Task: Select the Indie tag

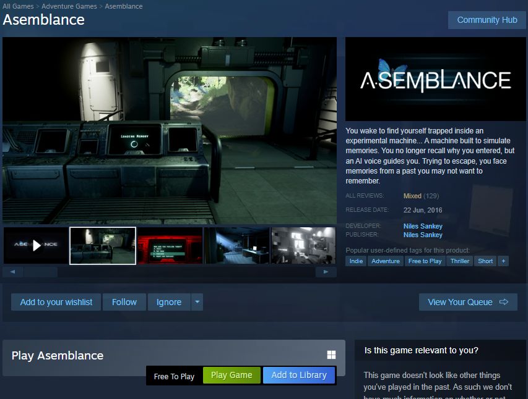Action: click(356, 261)
